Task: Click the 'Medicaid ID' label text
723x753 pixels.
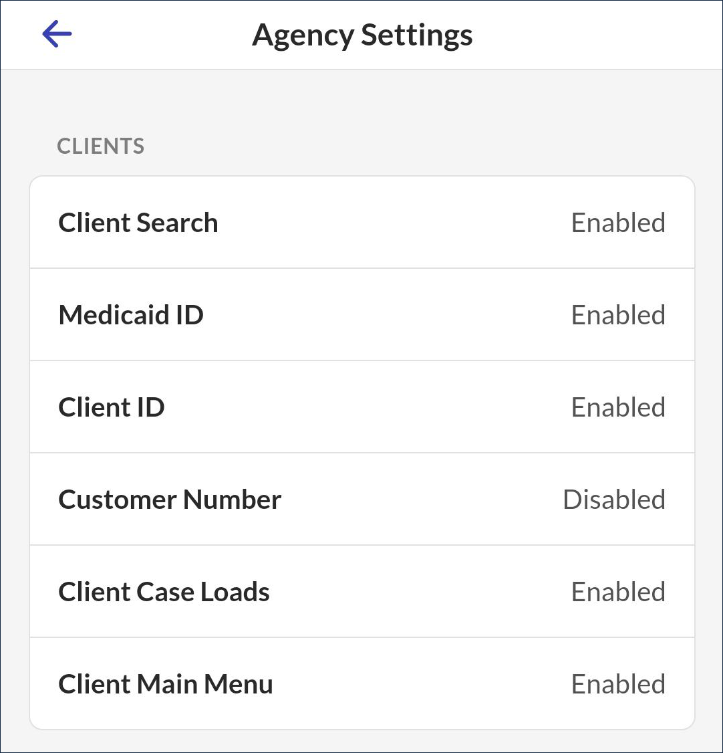Action: click(131, 315)
